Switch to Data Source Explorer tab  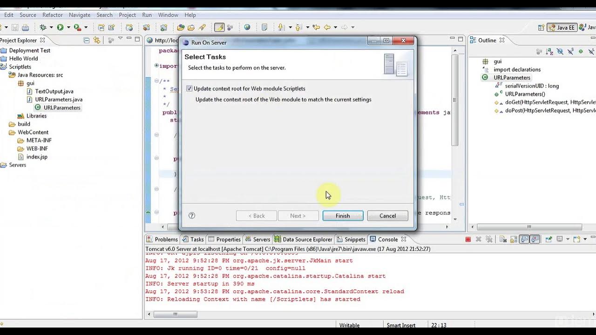click(x=303, y=239)
